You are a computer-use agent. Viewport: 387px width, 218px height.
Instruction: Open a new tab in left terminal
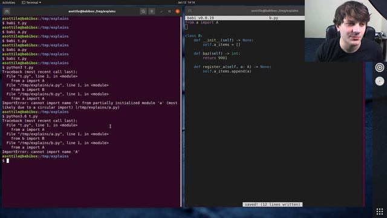point(7,12)
